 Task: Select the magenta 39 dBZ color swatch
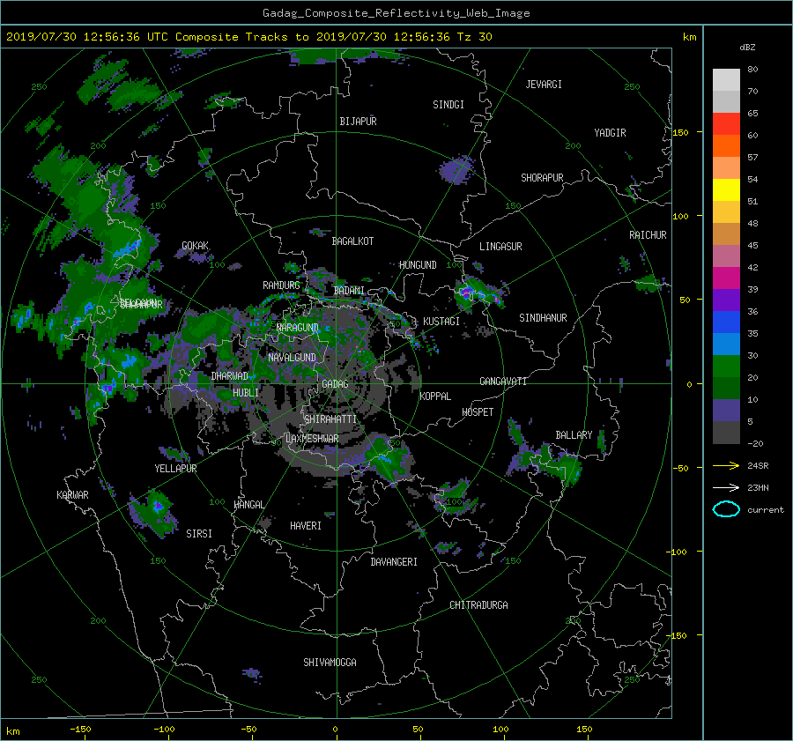click(x=726, y=278)
